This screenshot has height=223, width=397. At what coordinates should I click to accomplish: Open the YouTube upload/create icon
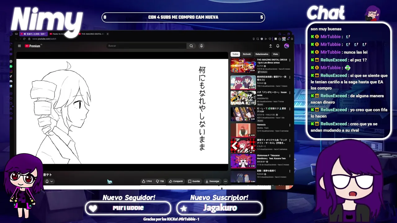pos(270,46)
